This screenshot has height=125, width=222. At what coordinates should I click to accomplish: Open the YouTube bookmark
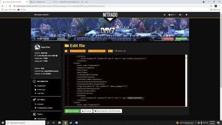(x=22, y=10)
